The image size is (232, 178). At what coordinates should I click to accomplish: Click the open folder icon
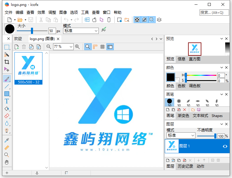click(x=20, y=20)
